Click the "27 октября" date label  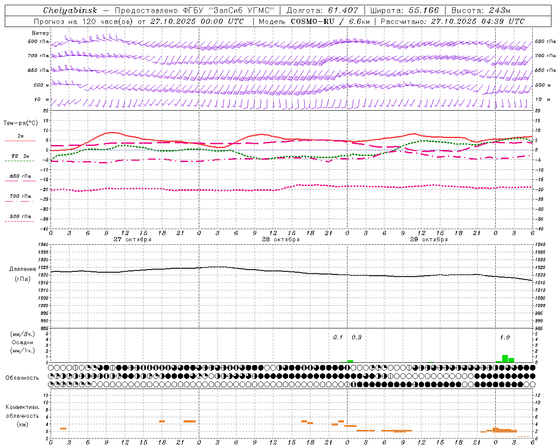click(133, 240)
